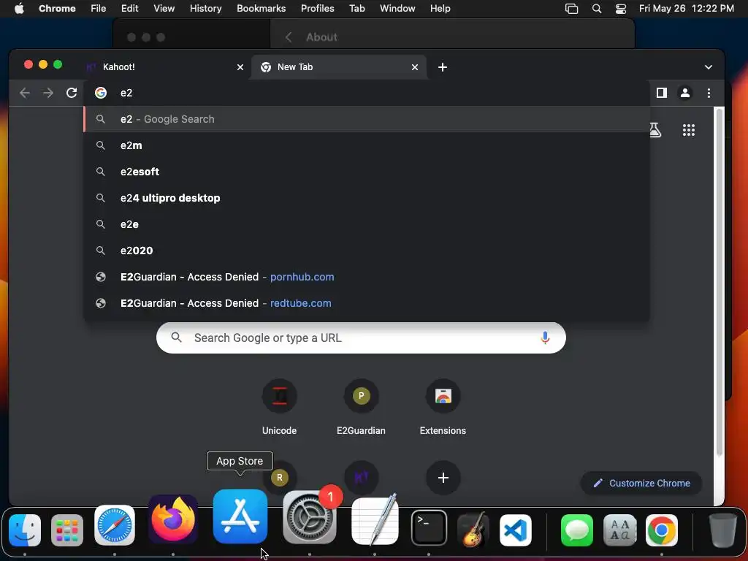Click the Customize Chrome button

[641, 484]
